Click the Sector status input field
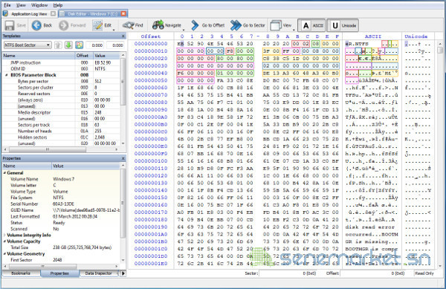Viewport: 446px width, 289px height. (x=287, y=273)
